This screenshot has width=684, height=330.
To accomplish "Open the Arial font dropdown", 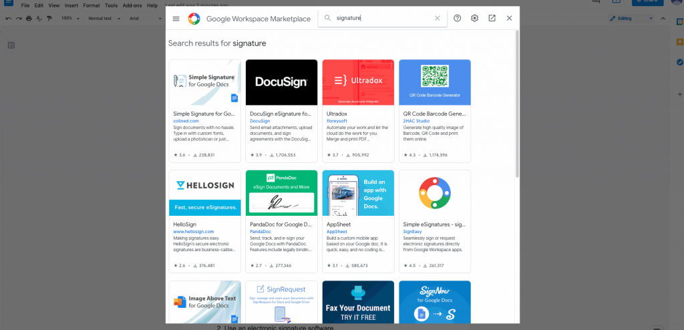I will [146, 18].
